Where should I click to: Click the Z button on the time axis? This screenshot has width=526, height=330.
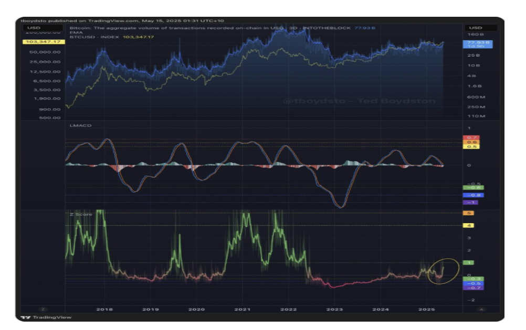(43, 309)
